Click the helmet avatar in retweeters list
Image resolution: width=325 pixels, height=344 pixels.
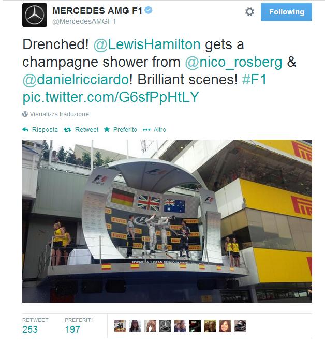(x=240, y=326)
